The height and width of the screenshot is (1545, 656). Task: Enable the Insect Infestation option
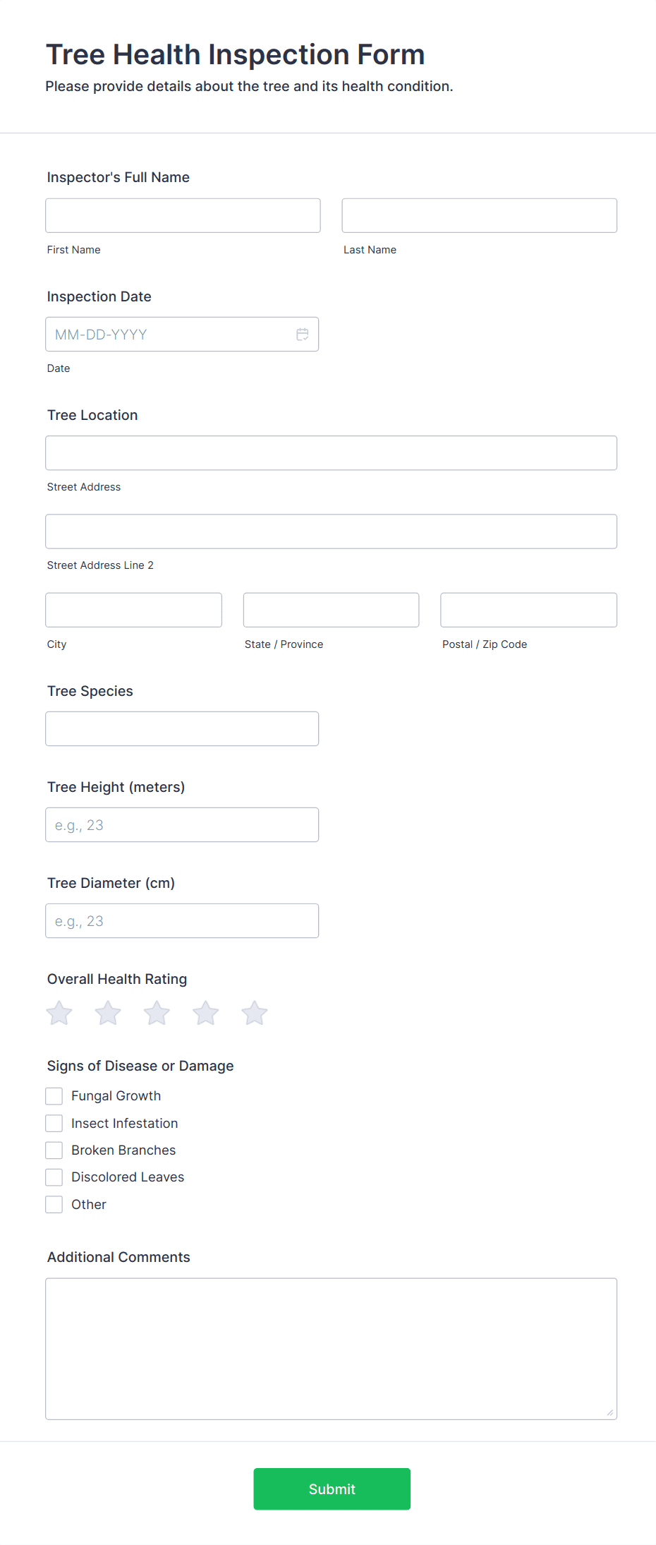54,1123
